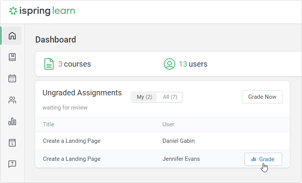Viewport: 302px width, 183px height.
Task: Click the document icon beside courses count
Action: tap(49, 64)
